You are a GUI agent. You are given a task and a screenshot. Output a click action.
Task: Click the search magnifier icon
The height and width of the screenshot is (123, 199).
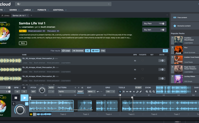tap(18, 4)
